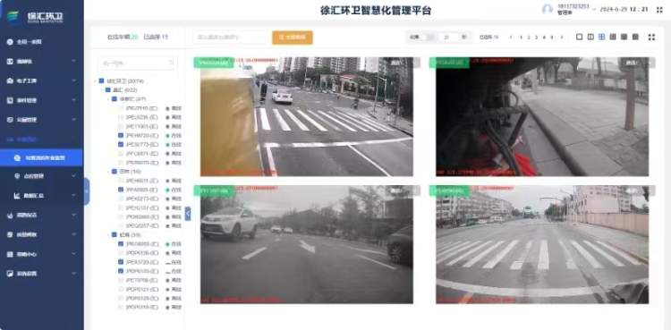Click the search field above the vehicle tree
The image size is (671, 330).
pyautogui.click(x=136, y=63)
